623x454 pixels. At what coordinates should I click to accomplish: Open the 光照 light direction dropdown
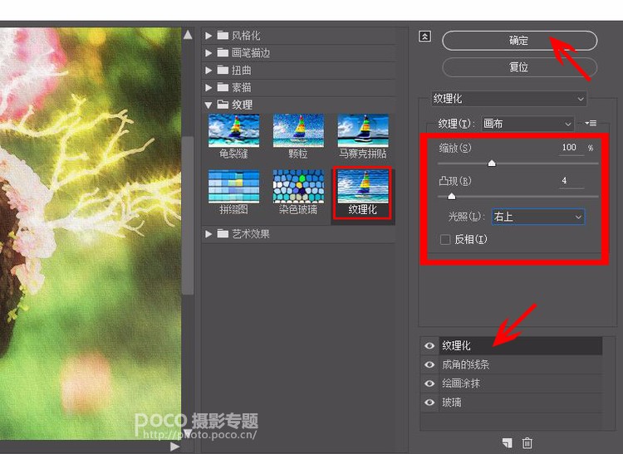[x=538, y=217]
